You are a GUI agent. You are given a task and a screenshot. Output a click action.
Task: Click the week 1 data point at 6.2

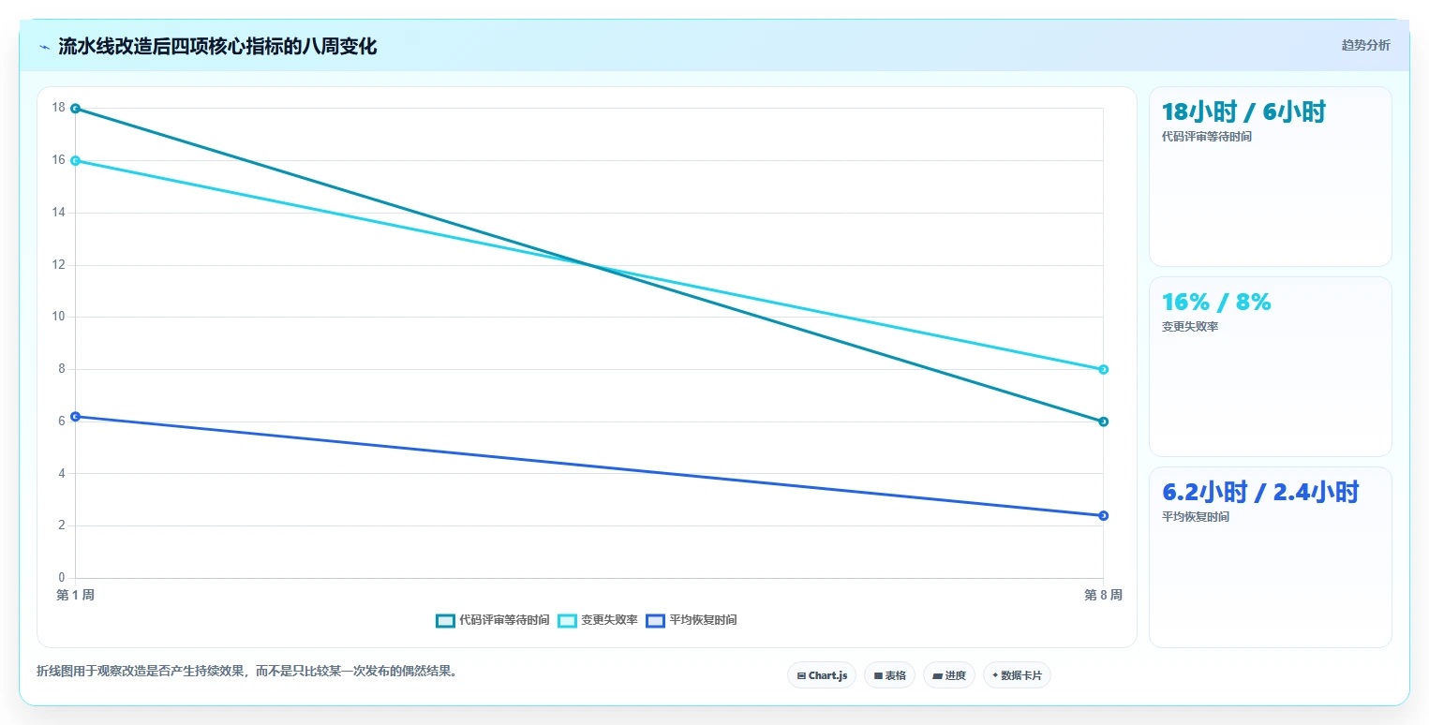pyautogui.click(x=75, y=416)
